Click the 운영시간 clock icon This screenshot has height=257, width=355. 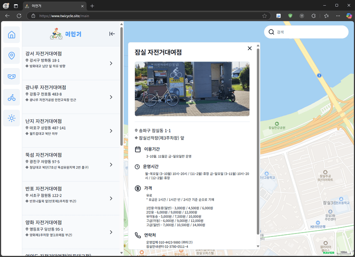tap(137, 167)
